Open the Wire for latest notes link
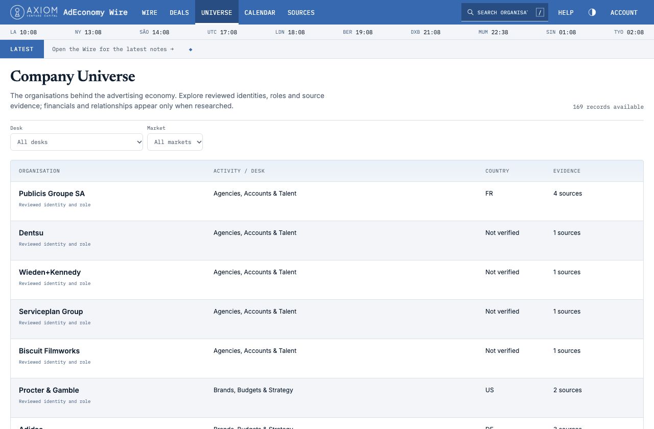654x429 pixels. coord(113,49)
